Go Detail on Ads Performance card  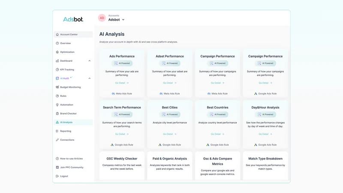122,83
